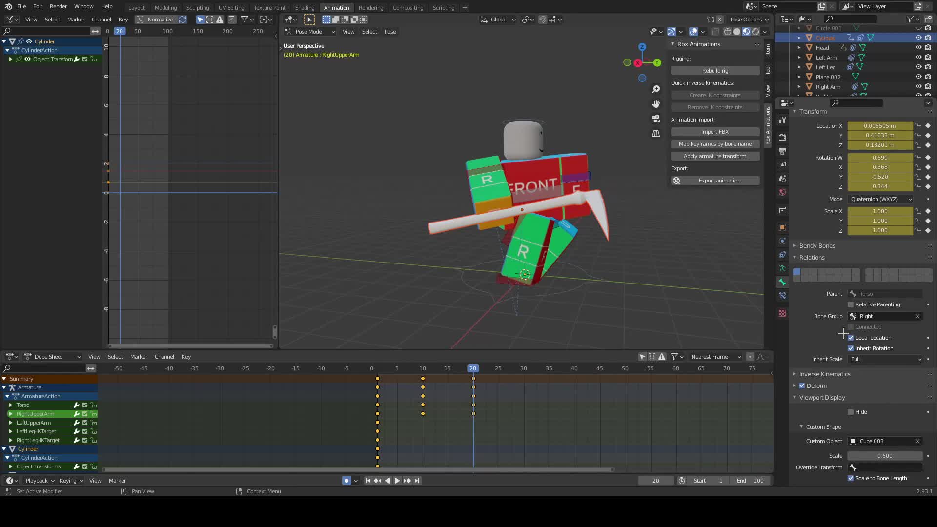Screen dimensions: 937x527
Task: Switch to the Shading workspace tab
Action: point(305,7)
